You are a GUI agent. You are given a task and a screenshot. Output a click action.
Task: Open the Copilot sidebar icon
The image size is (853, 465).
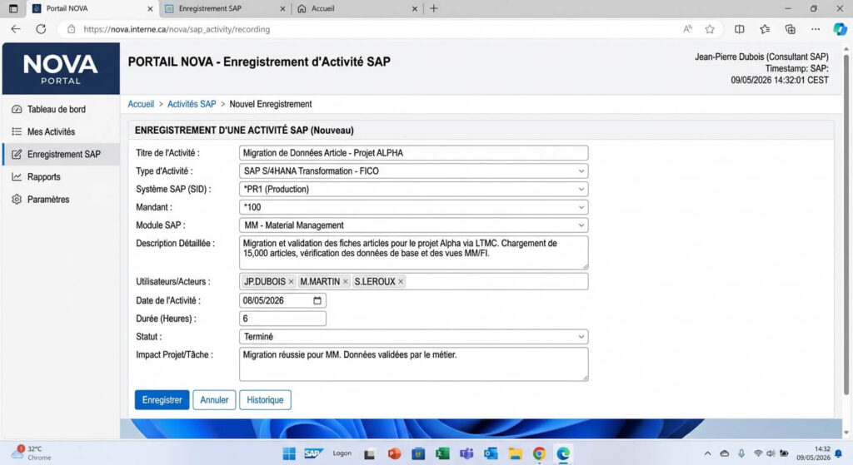[x=840, y=29]
